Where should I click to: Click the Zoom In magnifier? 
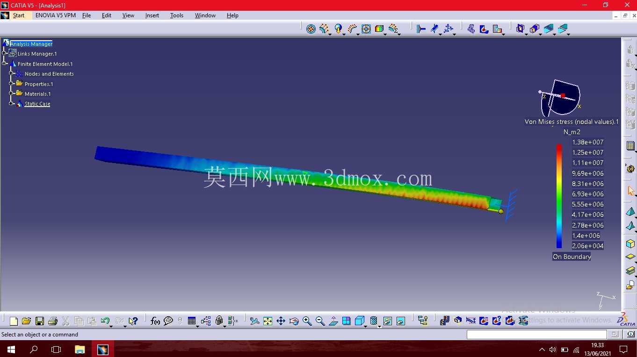[x=307, y=321]
